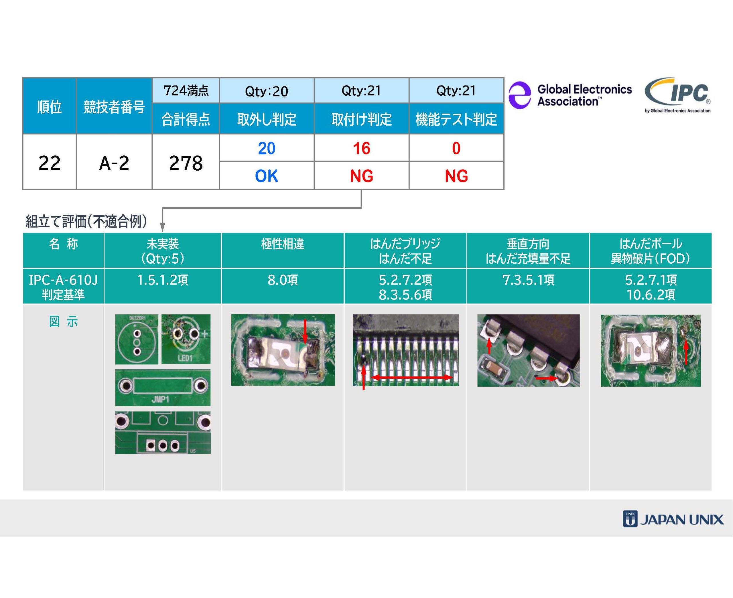This screenshot has height=598, width=733.
Task: Click the Global Electronics Association logo
Action: tap(570, 95)
